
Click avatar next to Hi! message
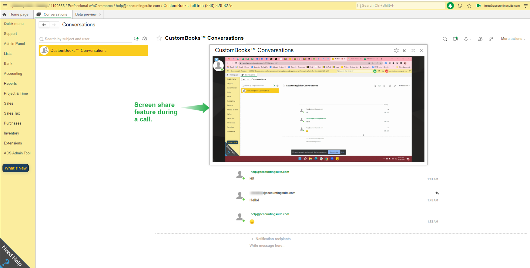point(240,175)
